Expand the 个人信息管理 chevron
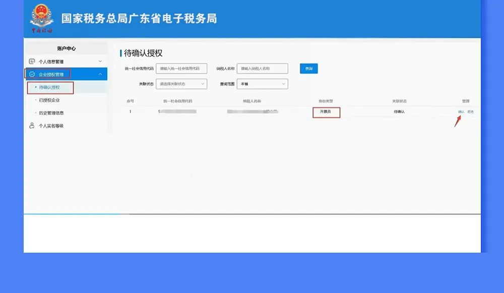Viewport: 504px width, 293px height. [100, 61]
